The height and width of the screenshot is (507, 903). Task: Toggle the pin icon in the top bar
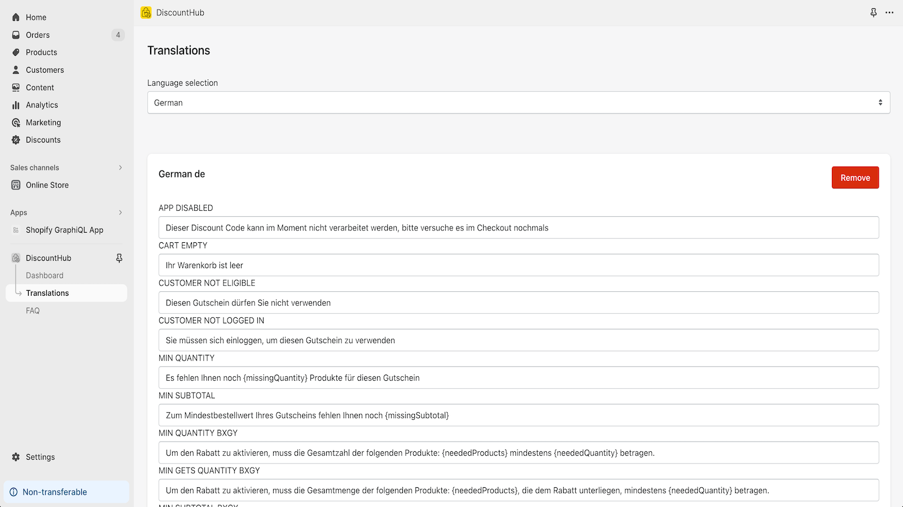(874, 12)
